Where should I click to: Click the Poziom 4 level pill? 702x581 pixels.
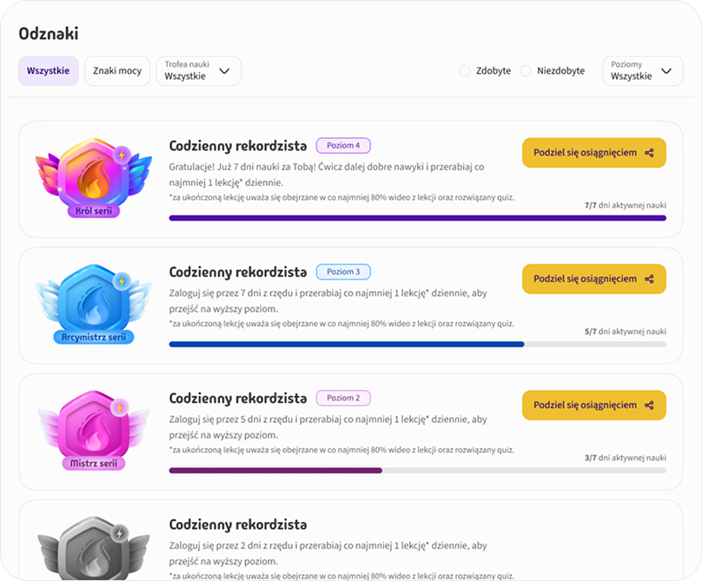(x=343, y=146)
